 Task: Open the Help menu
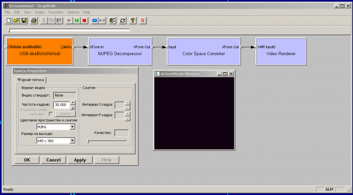pyautogui.click(x=86, y=12)
